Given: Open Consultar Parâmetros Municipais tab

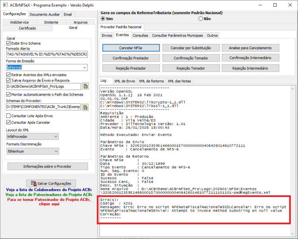Looking at the screenshot, I should pyautogui.click(x=178, y=35).
